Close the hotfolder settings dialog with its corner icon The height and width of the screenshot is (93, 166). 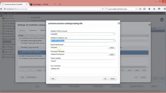[149, 25]
